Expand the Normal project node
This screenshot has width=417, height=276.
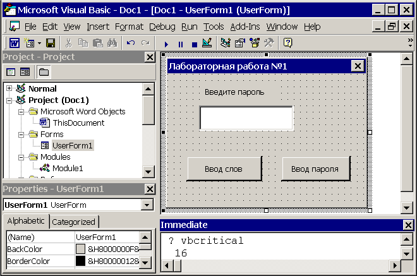9,88
